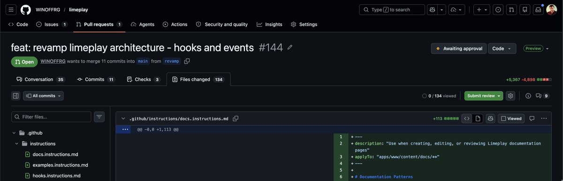Open .github/instructions/docs.instructions.md file header link
The height and width of the screenshot is (181, 563).
(179, 119)
